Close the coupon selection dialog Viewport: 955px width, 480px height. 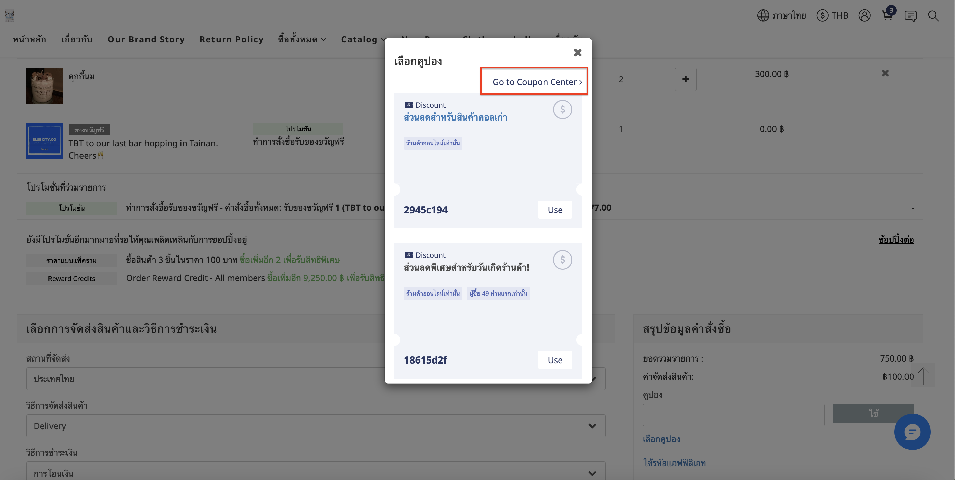pyautogui.click(x=577, y=53)
